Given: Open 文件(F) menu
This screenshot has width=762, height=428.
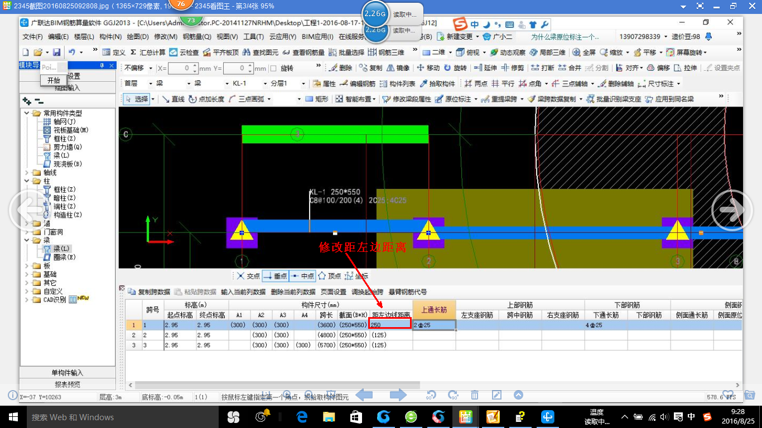Looking at the screenshot, I should 33,37.
